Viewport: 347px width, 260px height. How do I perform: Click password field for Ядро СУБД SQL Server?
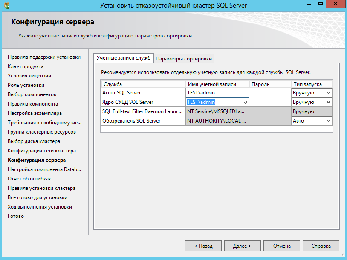click(x=270, y=102)
